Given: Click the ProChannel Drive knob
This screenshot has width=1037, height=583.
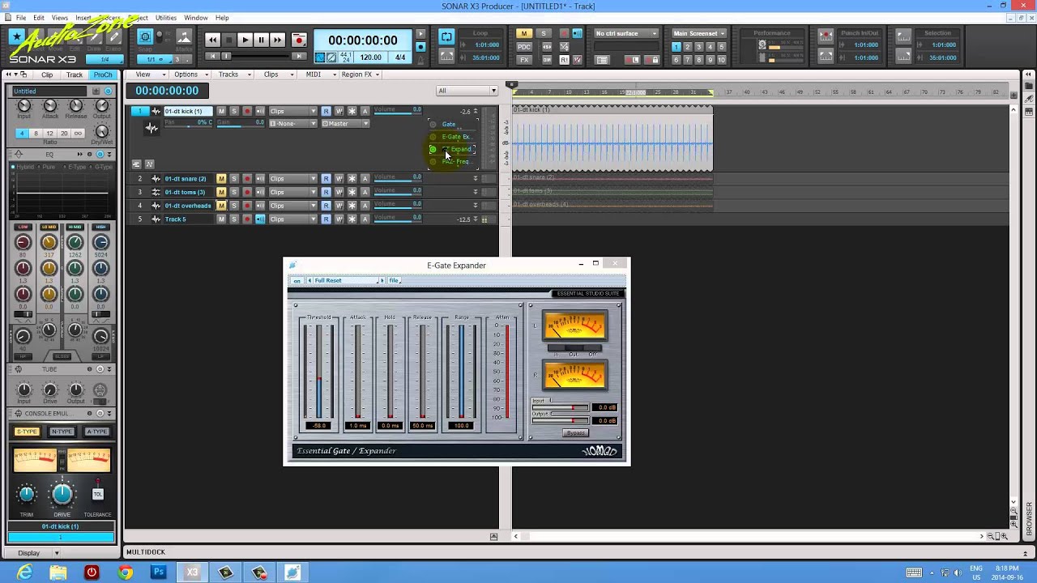Looking at the screenshot, I should tap(62, 493).
